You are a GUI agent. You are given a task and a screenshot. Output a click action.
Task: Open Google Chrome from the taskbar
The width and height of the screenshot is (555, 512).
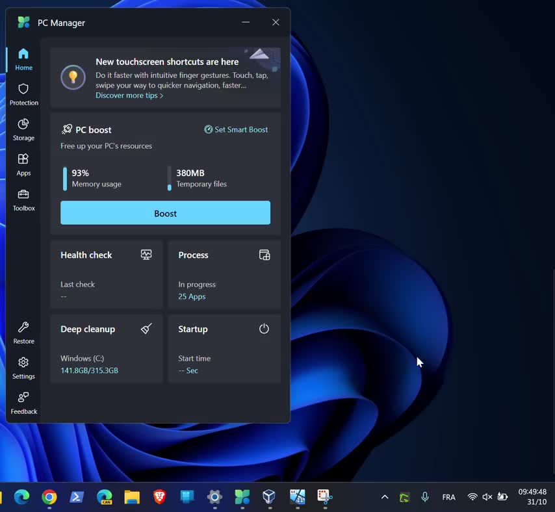49,497
